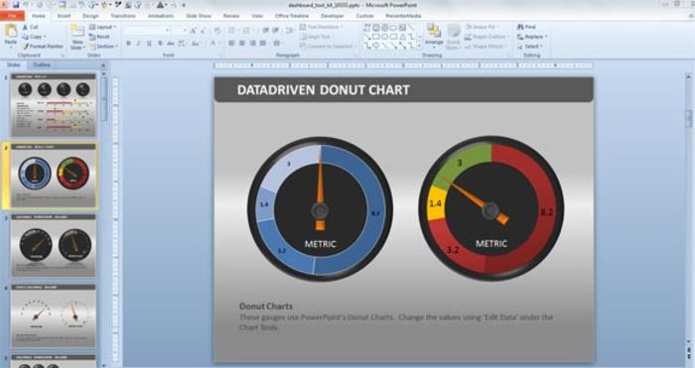Switch to the Insert ribbon tab
695x368 pixels.
click(x=64, y=16)
